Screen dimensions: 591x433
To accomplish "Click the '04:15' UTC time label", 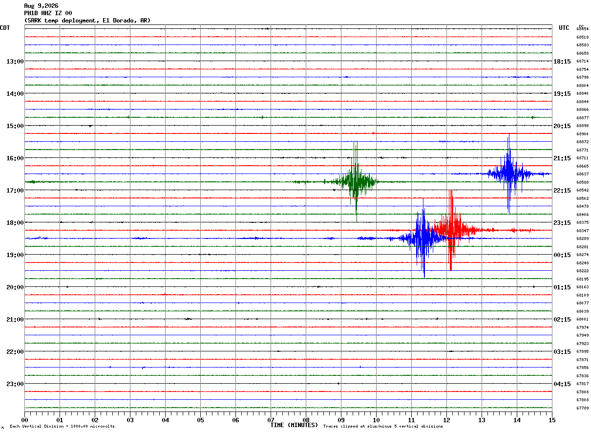I will (562, 384).
